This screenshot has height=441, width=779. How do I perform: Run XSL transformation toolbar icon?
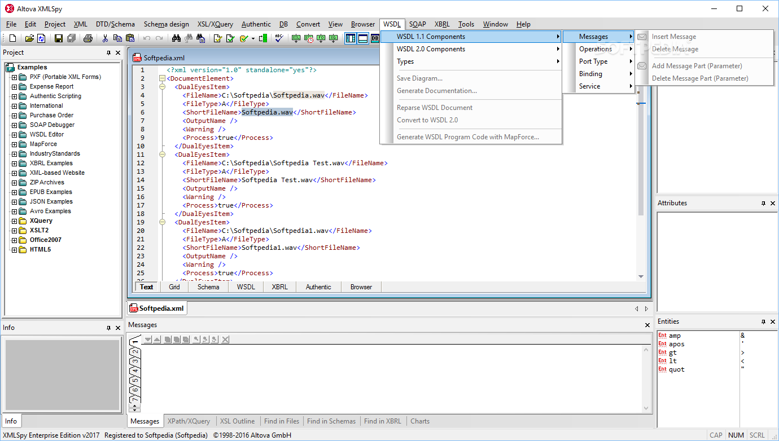click(x=296, y=38)
